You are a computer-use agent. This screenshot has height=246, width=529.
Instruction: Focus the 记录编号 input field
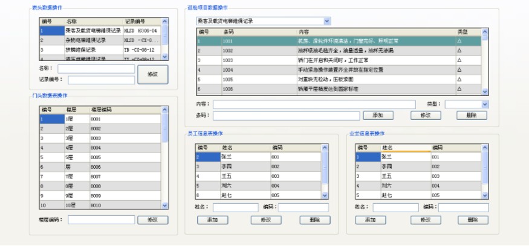(101, 80)
